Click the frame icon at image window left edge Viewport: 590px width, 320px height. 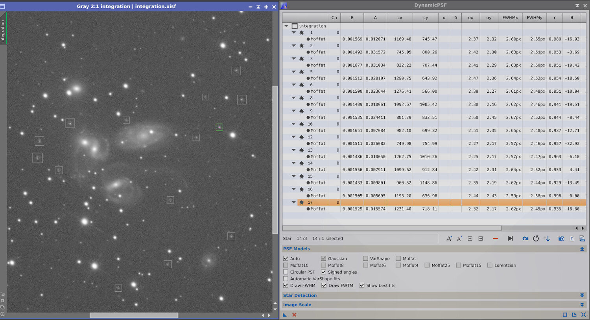pyautogui.click(x=2, y=301)
